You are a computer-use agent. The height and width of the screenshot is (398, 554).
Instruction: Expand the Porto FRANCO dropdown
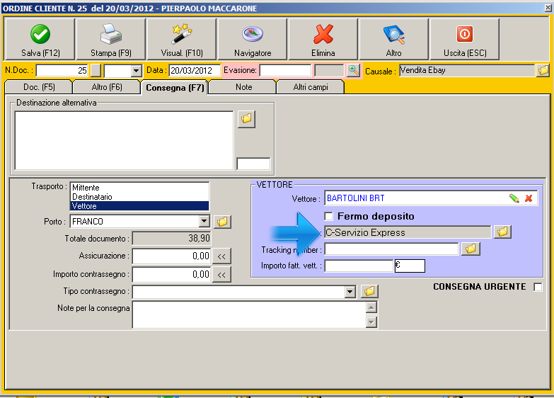pos(204,222)
